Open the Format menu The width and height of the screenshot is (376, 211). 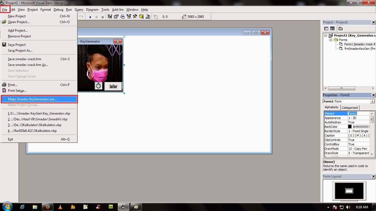click(46, 10)
